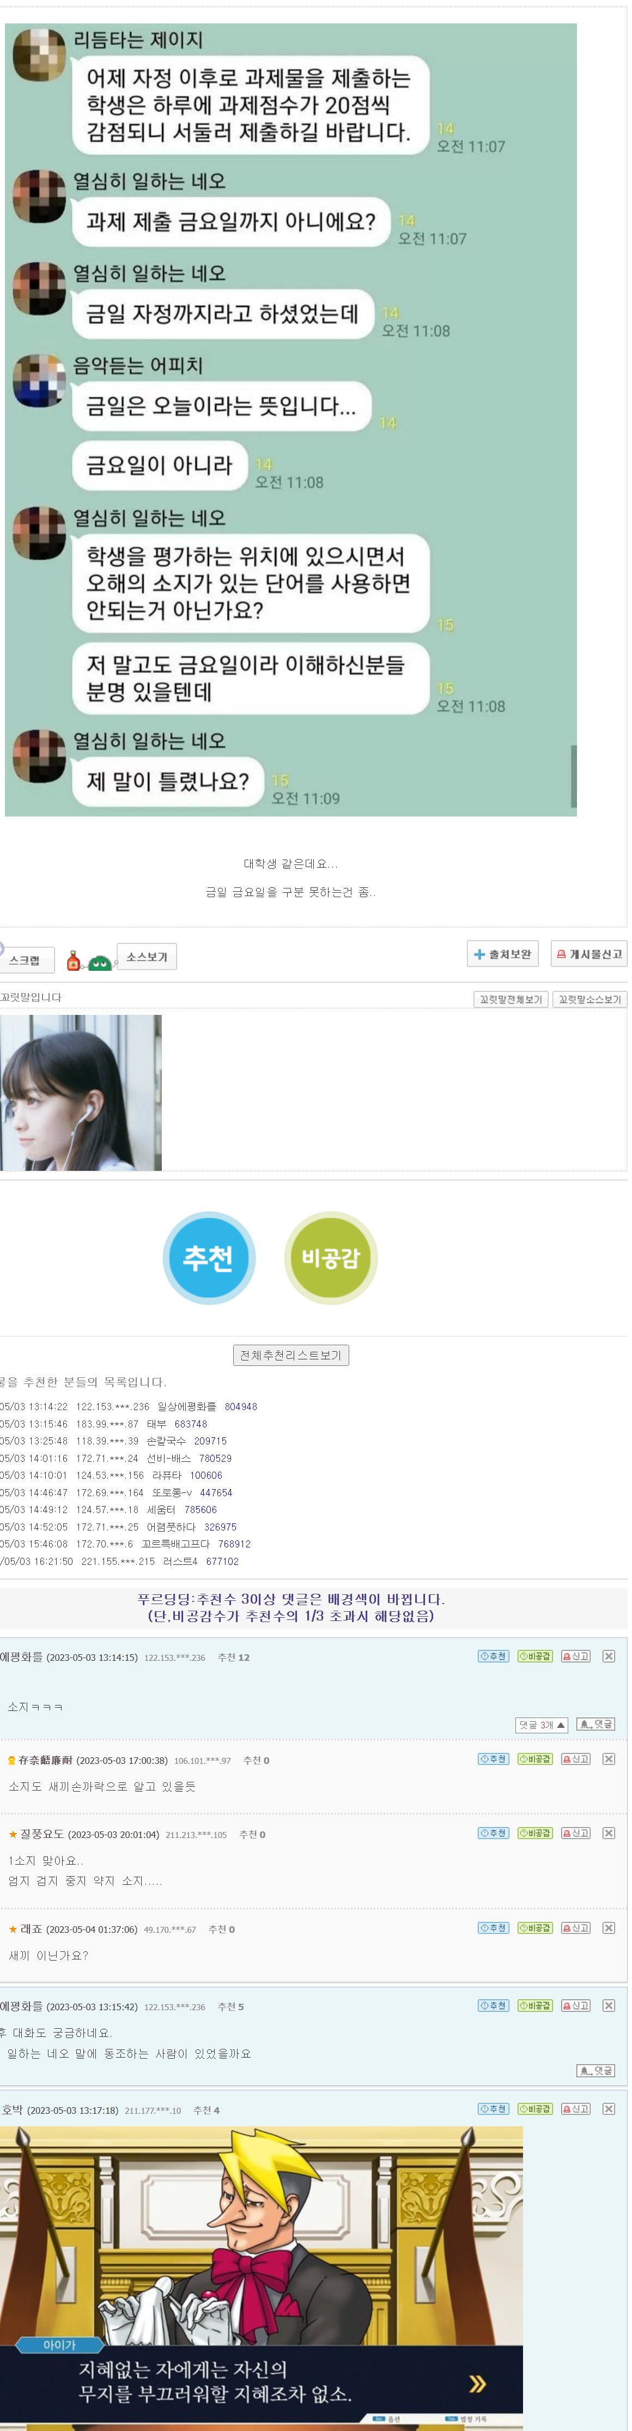
Task: Click the next arrows in game dialogue image
Action: point(477,2383)
